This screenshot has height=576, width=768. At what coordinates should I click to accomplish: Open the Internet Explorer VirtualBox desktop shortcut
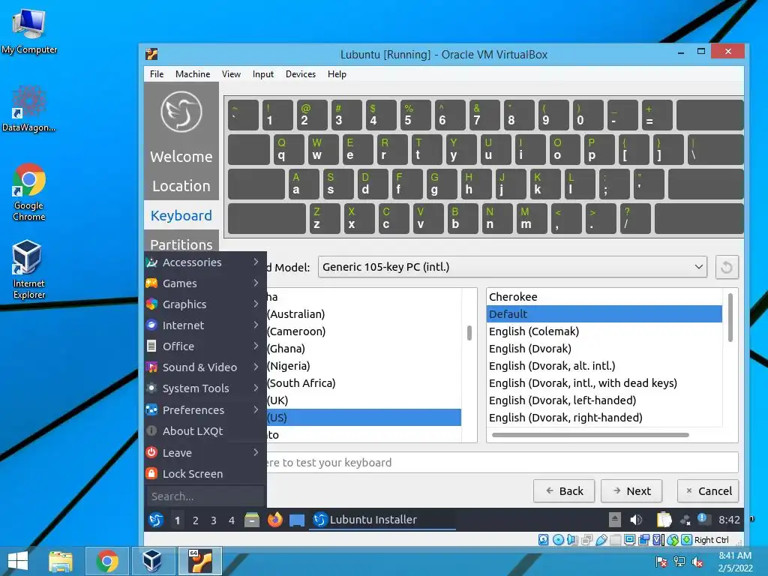(x=29, y=270)
